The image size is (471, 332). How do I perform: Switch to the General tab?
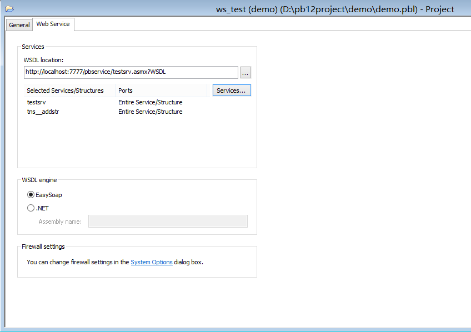coord(19,24)
